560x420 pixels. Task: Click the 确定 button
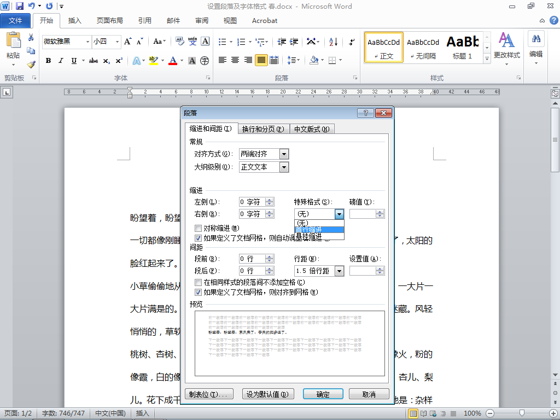(323, 394)
